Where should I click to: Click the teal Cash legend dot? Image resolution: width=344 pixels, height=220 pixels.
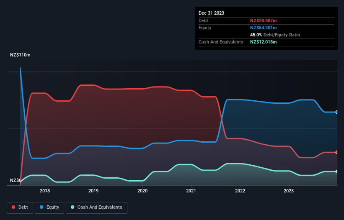[72, 207]
